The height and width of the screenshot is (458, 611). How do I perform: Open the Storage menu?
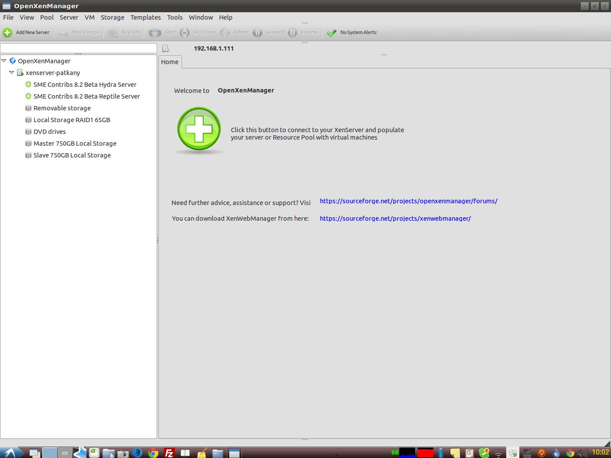tap(112, 17)
